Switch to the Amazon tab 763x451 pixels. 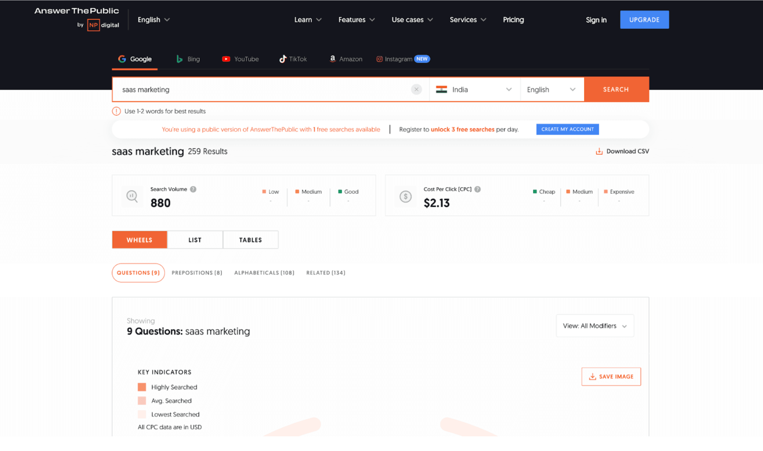346,59
